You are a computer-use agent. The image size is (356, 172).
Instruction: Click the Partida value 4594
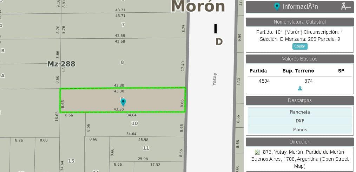(264, 81)
